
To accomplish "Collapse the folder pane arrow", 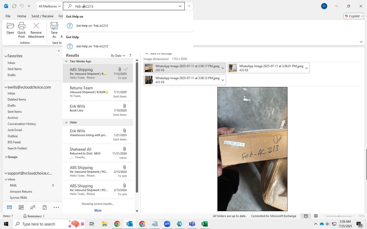I will [59, 51].
